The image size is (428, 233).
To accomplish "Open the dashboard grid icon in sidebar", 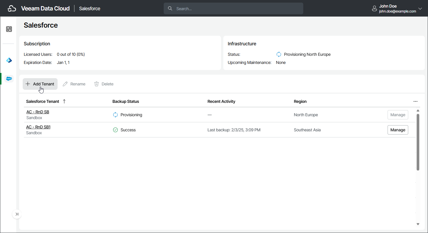I will [9, 29].
